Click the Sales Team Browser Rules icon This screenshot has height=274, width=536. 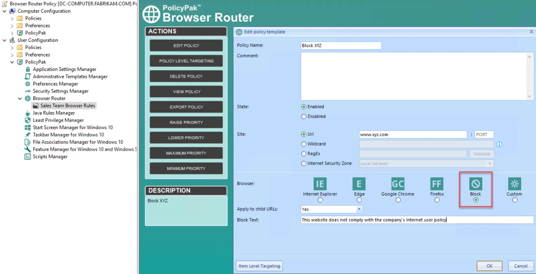click(36, 106)
